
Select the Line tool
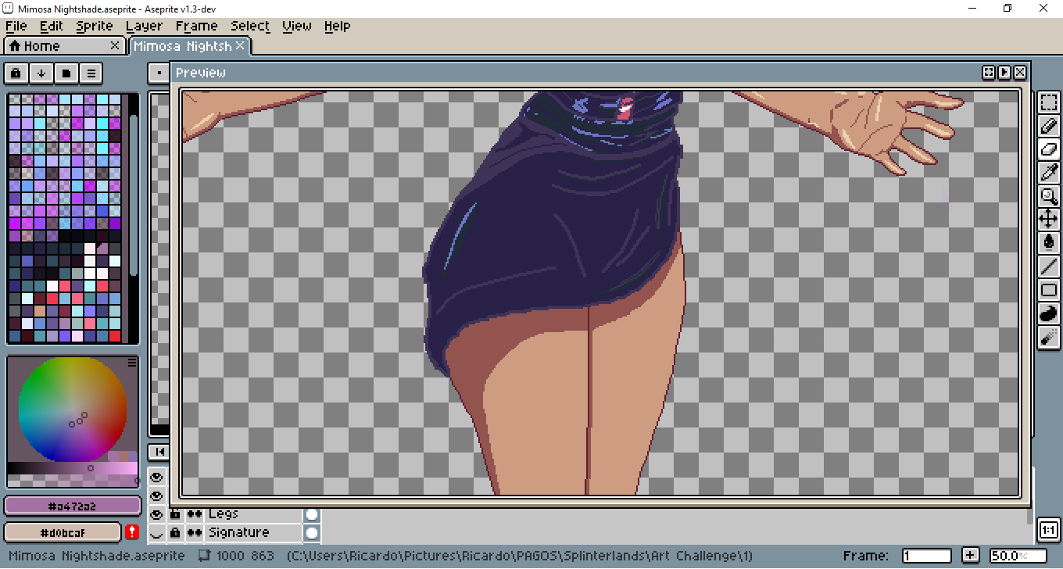point(1049,267)
